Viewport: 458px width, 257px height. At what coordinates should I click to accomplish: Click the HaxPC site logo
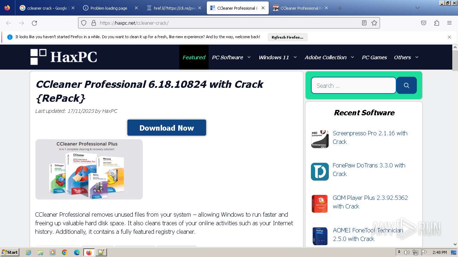click(64, 57)
